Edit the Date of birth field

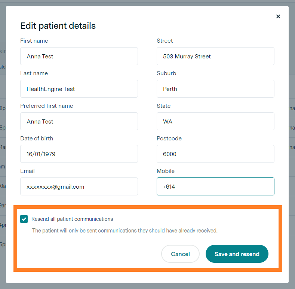[x=79, y=154]
